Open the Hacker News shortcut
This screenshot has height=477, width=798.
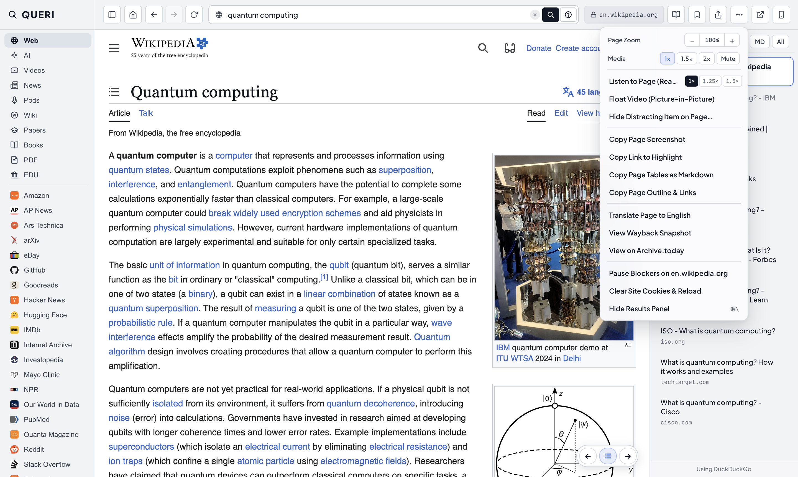click(48, 300)
